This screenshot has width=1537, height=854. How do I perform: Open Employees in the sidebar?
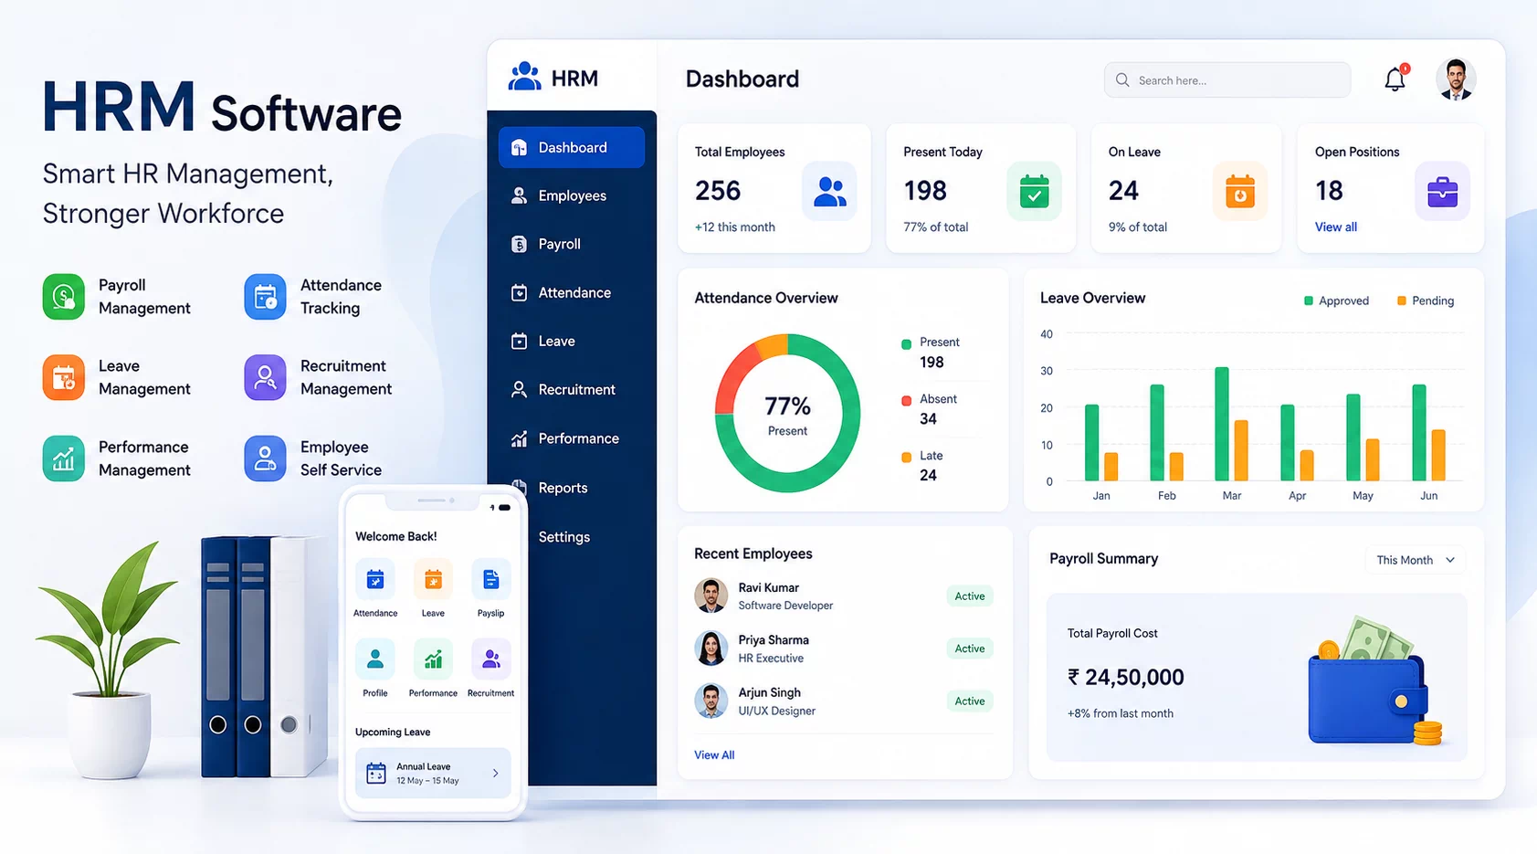point(572,195)
